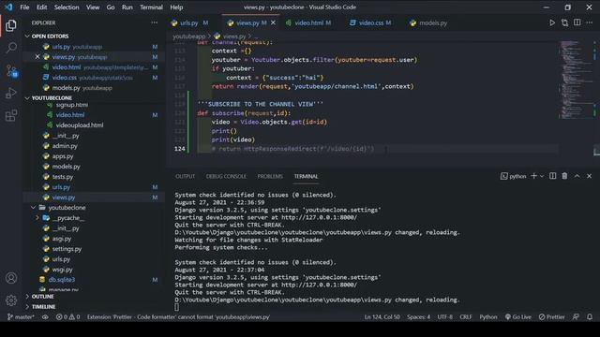The height and width of the screenshot is (337, 600).
Task: Open the Selection menu
Action: click(x=67, y=7)
